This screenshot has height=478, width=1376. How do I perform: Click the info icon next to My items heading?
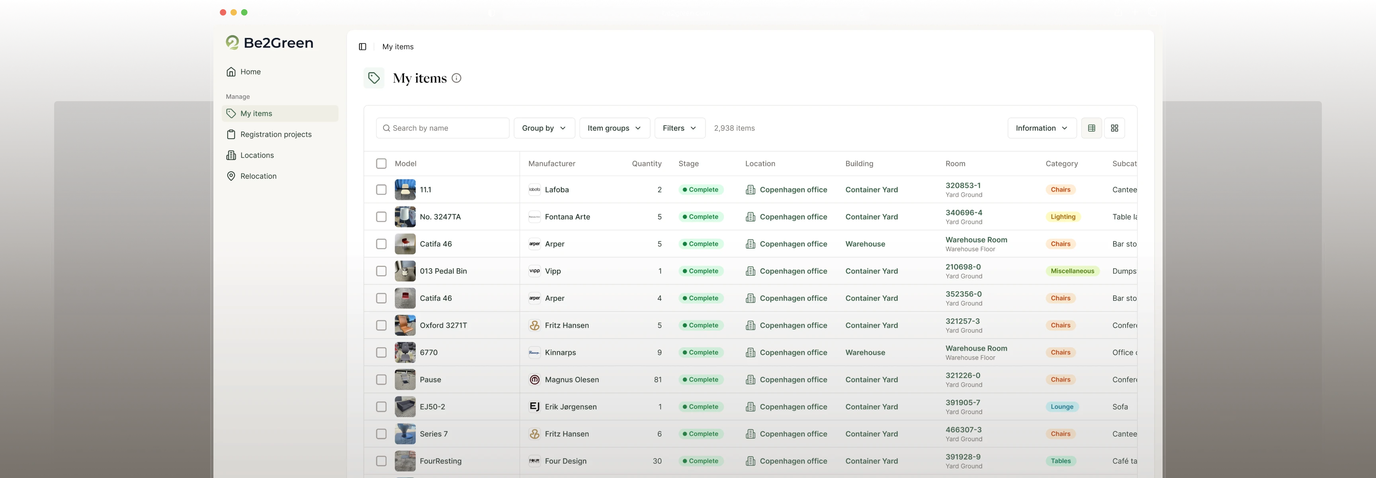[x=456, y=78]
